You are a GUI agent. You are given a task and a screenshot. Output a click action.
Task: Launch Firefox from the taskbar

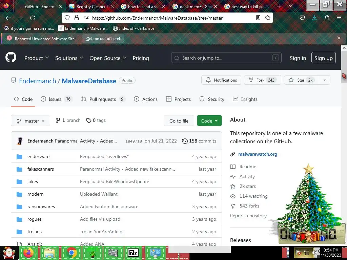coord(28,253)
